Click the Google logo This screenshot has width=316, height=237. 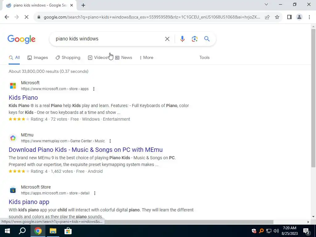click(x=22, y=39)
